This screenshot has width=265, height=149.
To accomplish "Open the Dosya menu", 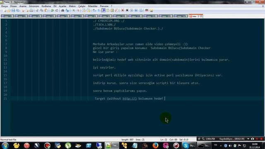I will coord(5,6).
